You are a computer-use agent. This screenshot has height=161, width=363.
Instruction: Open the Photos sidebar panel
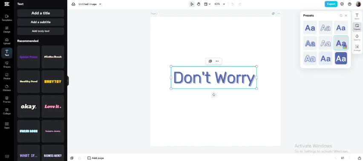click(7, 76)
